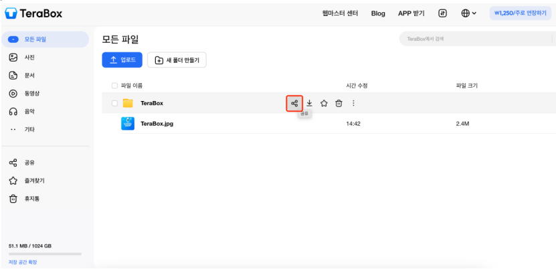
Task: Click the 2.4M file size
Action: point(463,124)
